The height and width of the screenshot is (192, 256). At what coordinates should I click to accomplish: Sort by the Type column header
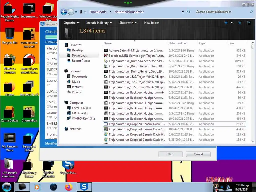tap(202, 43)
